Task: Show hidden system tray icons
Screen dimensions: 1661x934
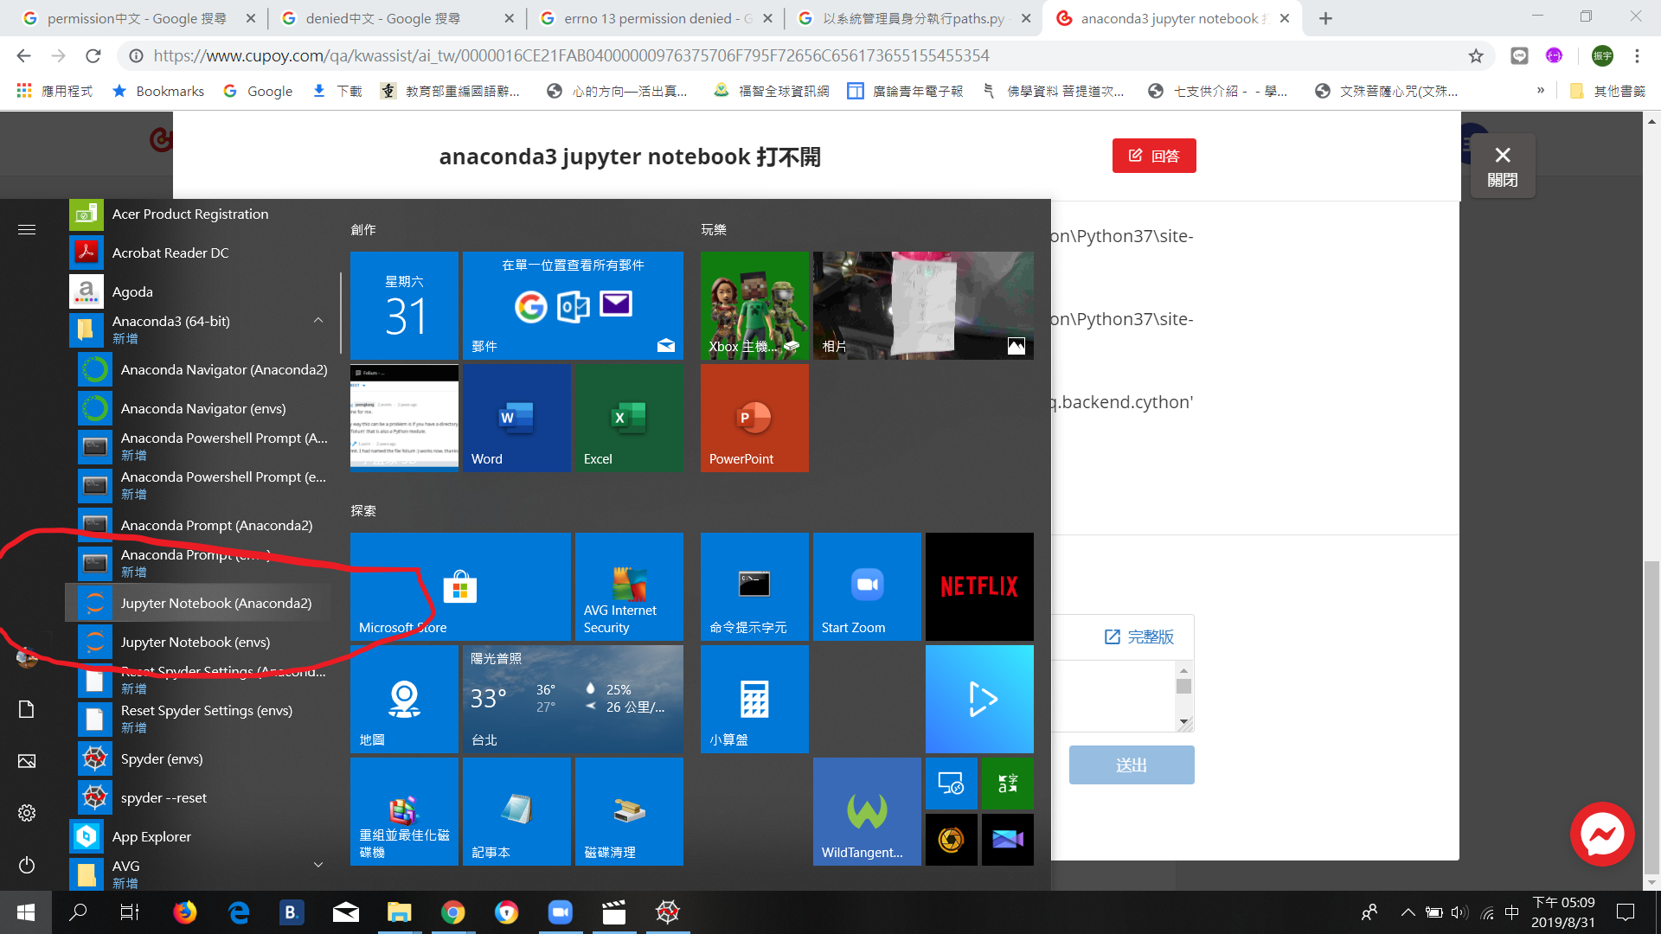Action: pyautogui.click(x=1408, y=912)
